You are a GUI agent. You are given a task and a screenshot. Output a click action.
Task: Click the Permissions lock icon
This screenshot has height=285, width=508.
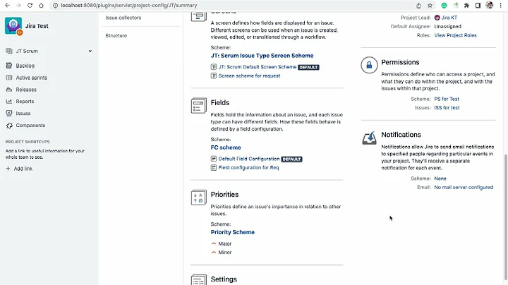pyautogui.click(x=369, y=65)
